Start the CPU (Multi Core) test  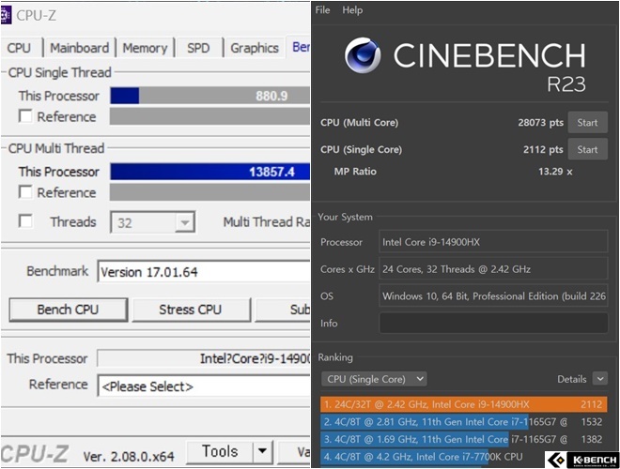pyautogui.click(x=587, y=123)
